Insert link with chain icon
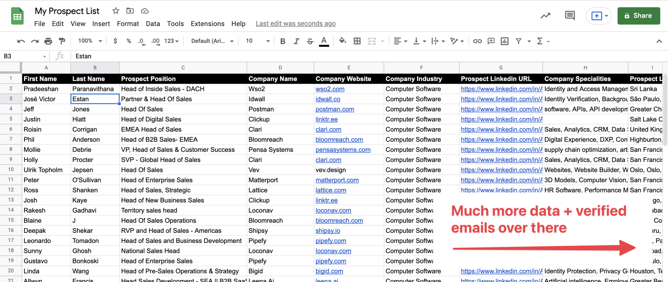Image resolution: width=668 pixels, height=282 pixels. 478,41
